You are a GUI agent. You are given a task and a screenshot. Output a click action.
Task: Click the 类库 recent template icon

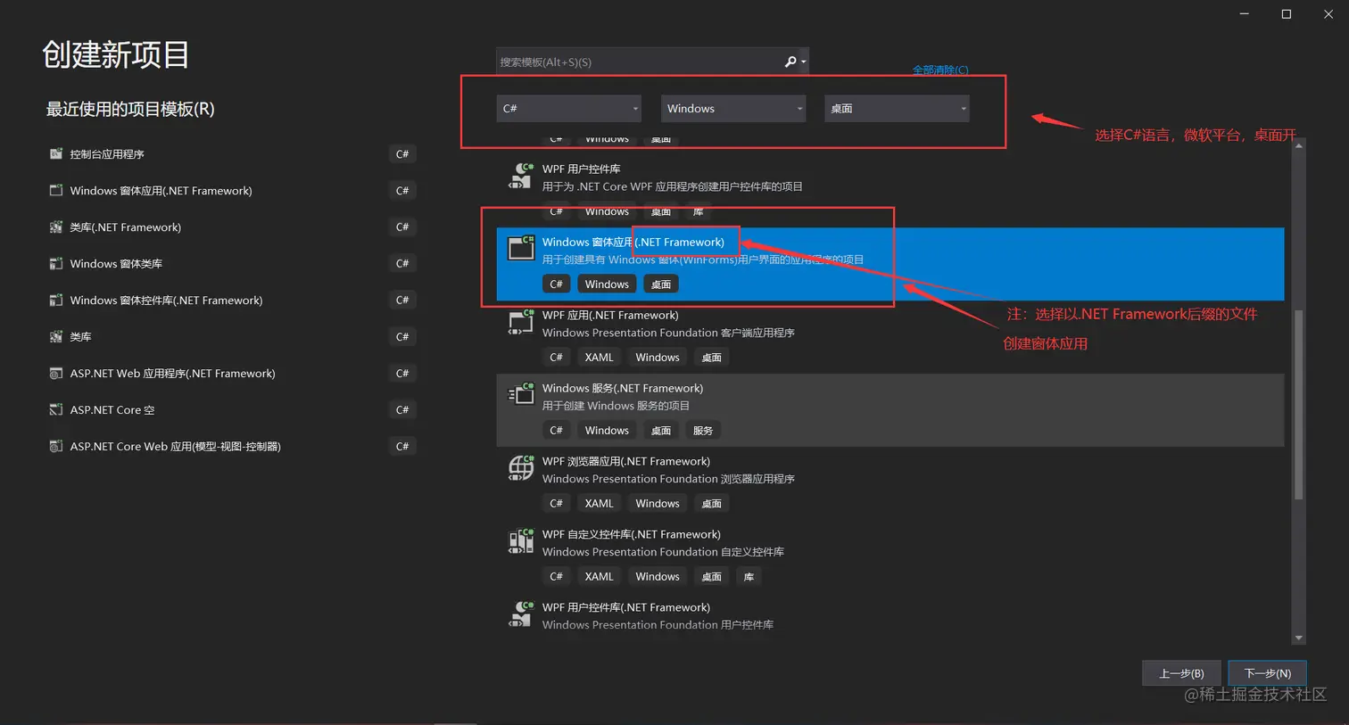click(56, 336)
